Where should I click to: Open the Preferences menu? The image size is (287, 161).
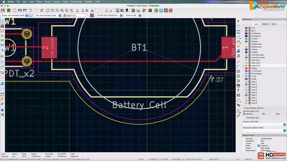click(76, 2)
